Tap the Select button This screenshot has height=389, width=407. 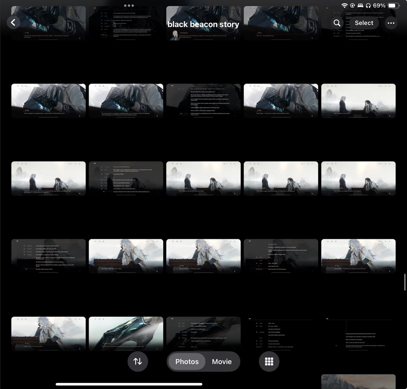[364, 23]
